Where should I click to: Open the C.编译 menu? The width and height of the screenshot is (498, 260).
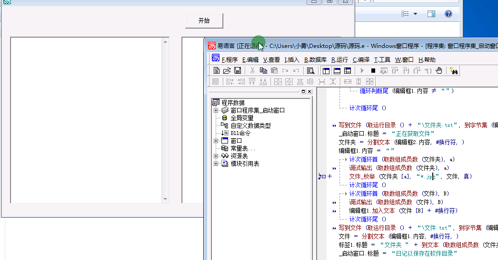pyautogui.click(x=361, y=59)
